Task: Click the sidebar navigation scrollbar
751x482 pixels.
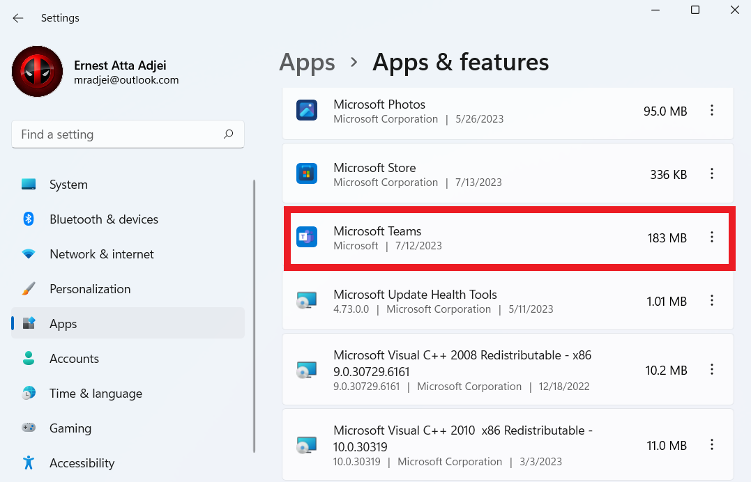Action: pos(254,316)
